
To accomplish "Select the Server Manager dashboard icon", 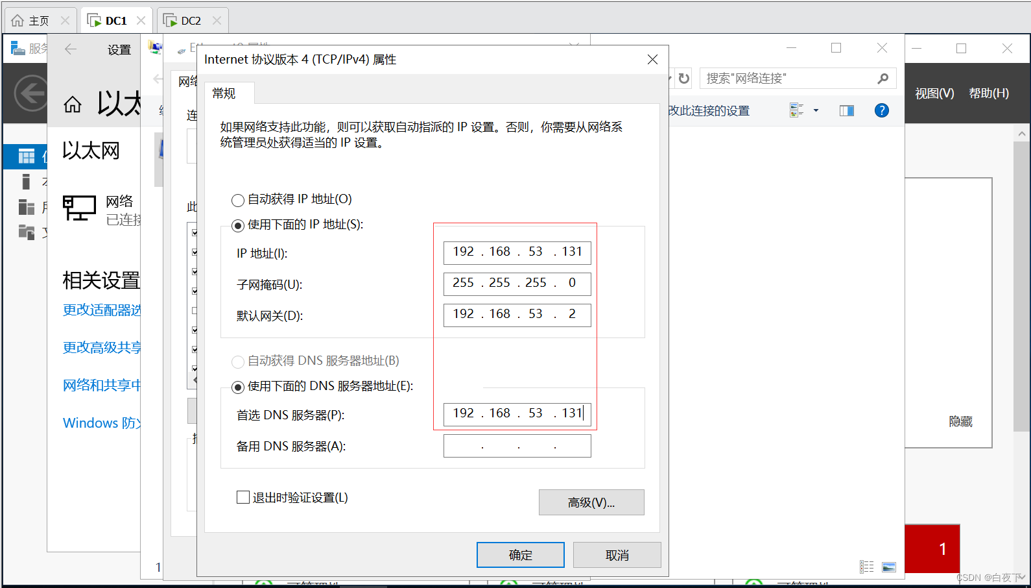I will click(x=27, y=156).
